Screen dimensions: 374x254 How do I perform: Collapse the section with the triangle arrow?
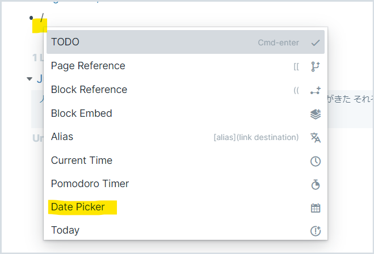pos(30,79)
